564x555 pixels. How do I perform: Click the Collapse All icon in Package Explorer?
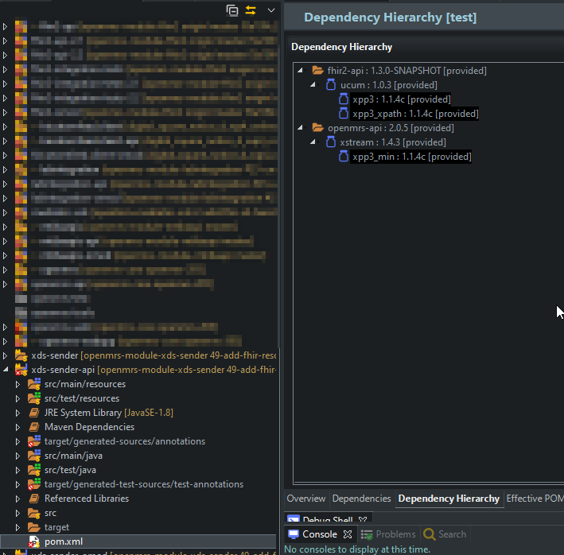(232, 10)
